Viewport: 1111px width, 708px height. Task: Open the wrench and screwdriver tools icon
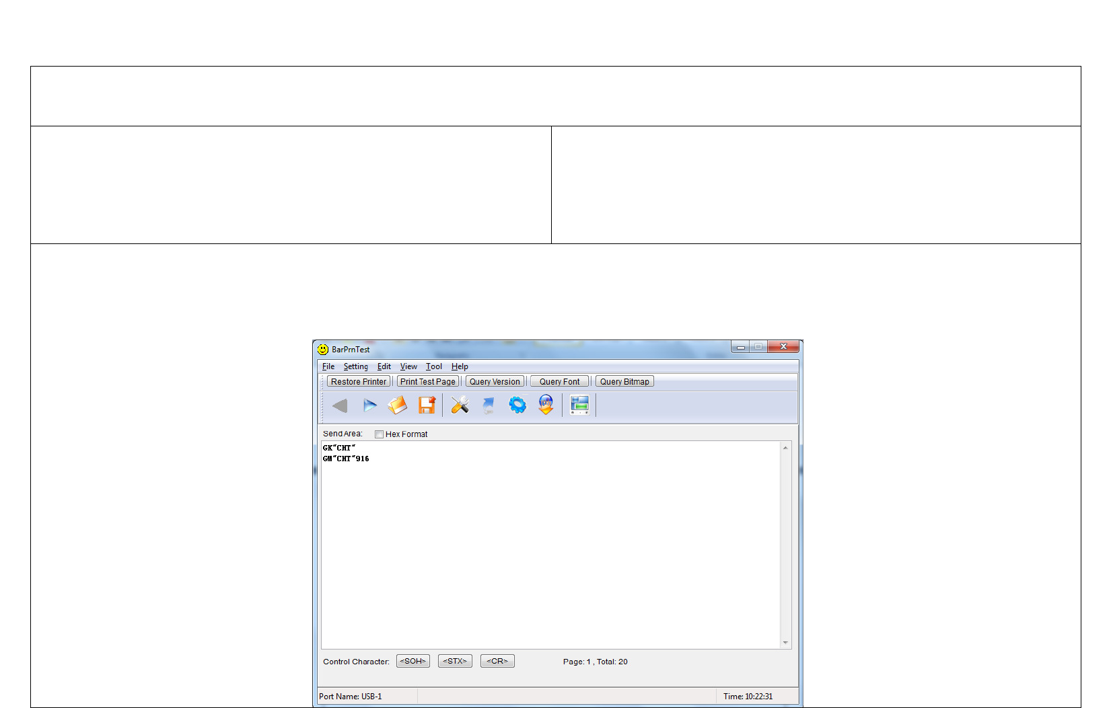tap(460, 405)
